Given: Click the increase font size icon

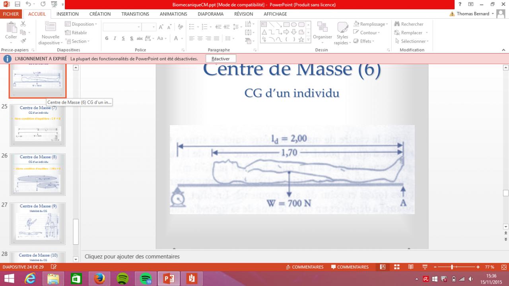Looking at the screenshot, I should [x=161, y=27].
